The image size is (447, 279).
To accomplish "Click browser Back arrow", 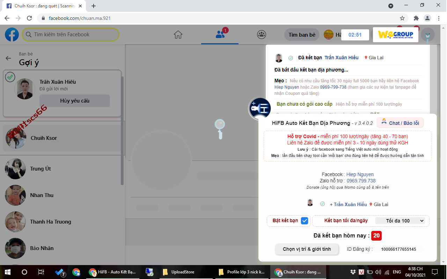I will [7, 18].
